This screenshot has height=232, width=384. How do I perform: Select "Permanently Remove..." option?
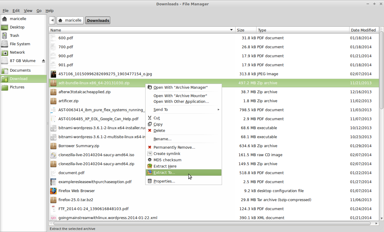[x=174, y=147]
